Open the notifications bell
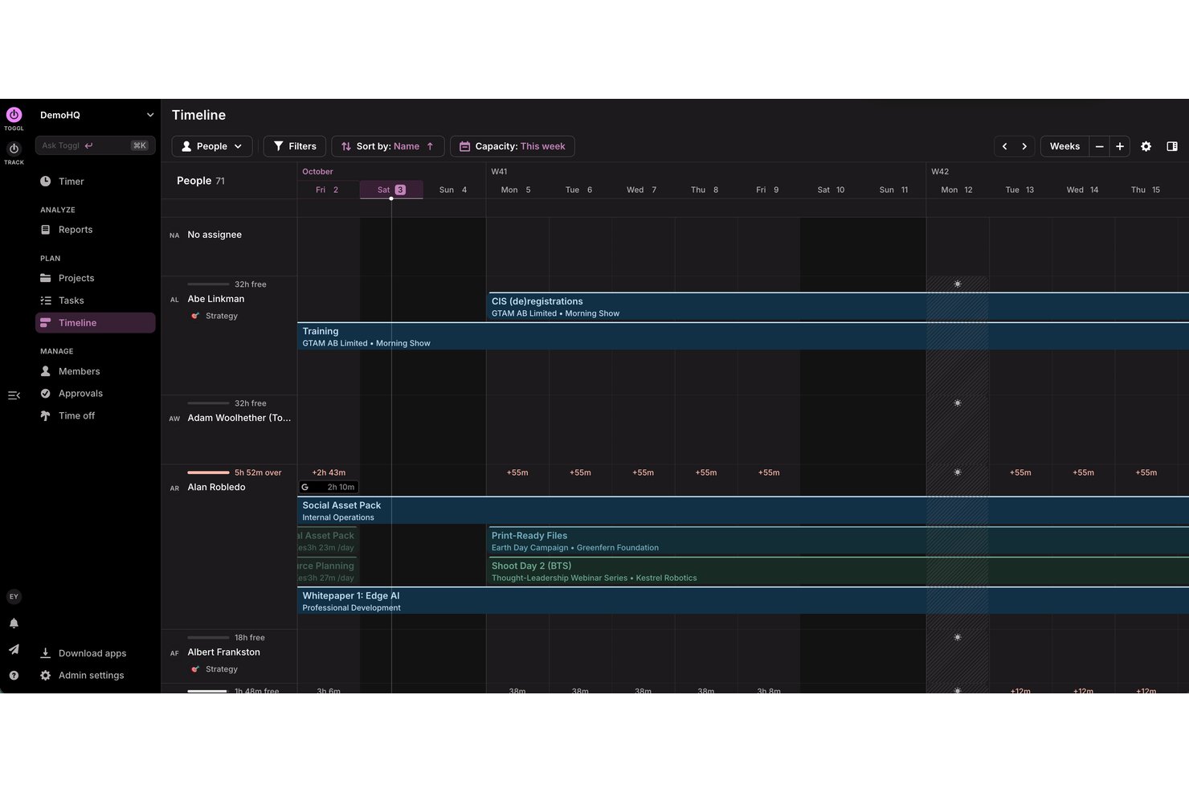The image size is (1189, 793). pyautogui.click(x=14, y=623)
